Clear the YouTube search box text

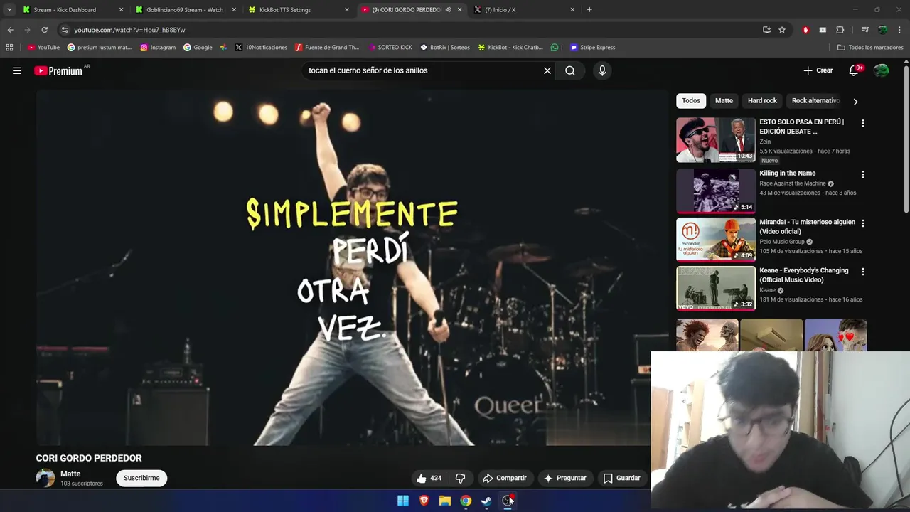point(547,70)
